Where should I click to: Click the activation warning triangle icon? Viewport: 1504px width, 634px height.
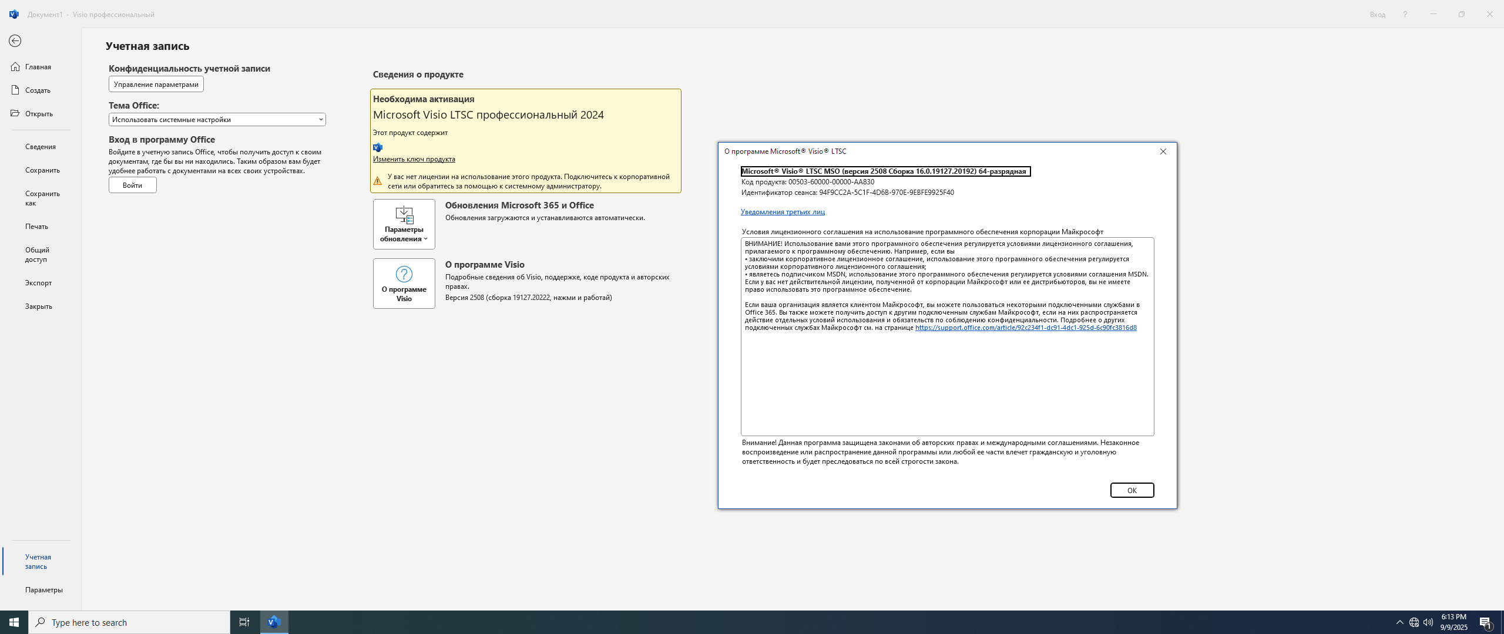click(378, 181)
